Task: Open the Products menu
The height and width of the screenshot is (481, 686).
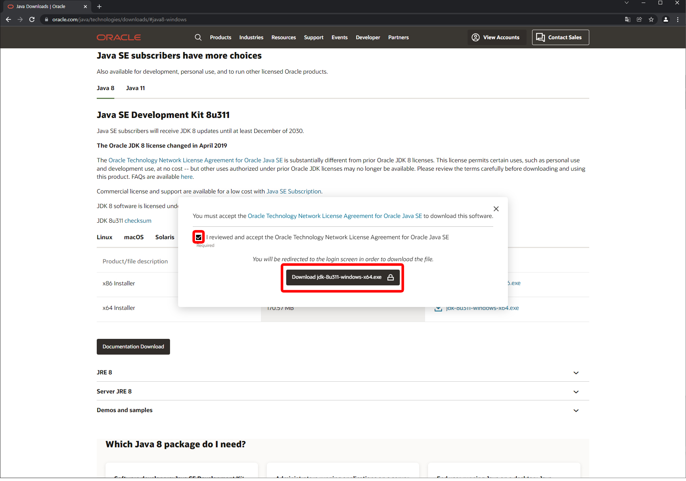Action: [221, 37]
